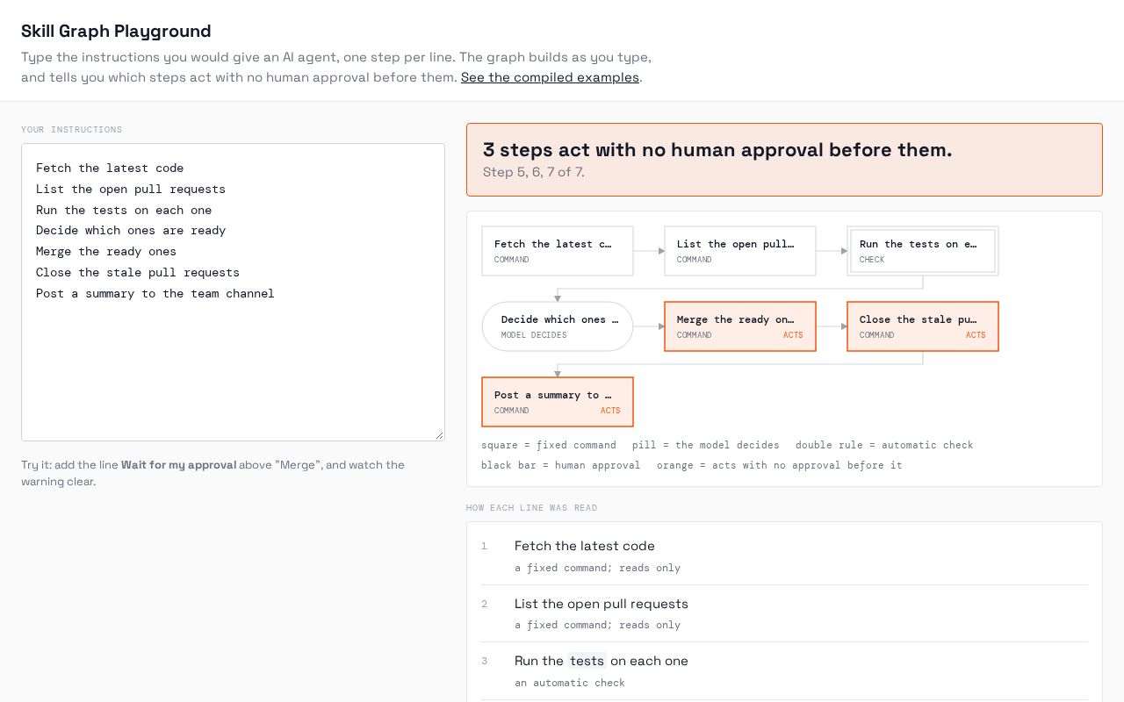Click row 3 'Run the tests on each one'
Viewport: 1124px width, 702px height.
tap(784, 671)
